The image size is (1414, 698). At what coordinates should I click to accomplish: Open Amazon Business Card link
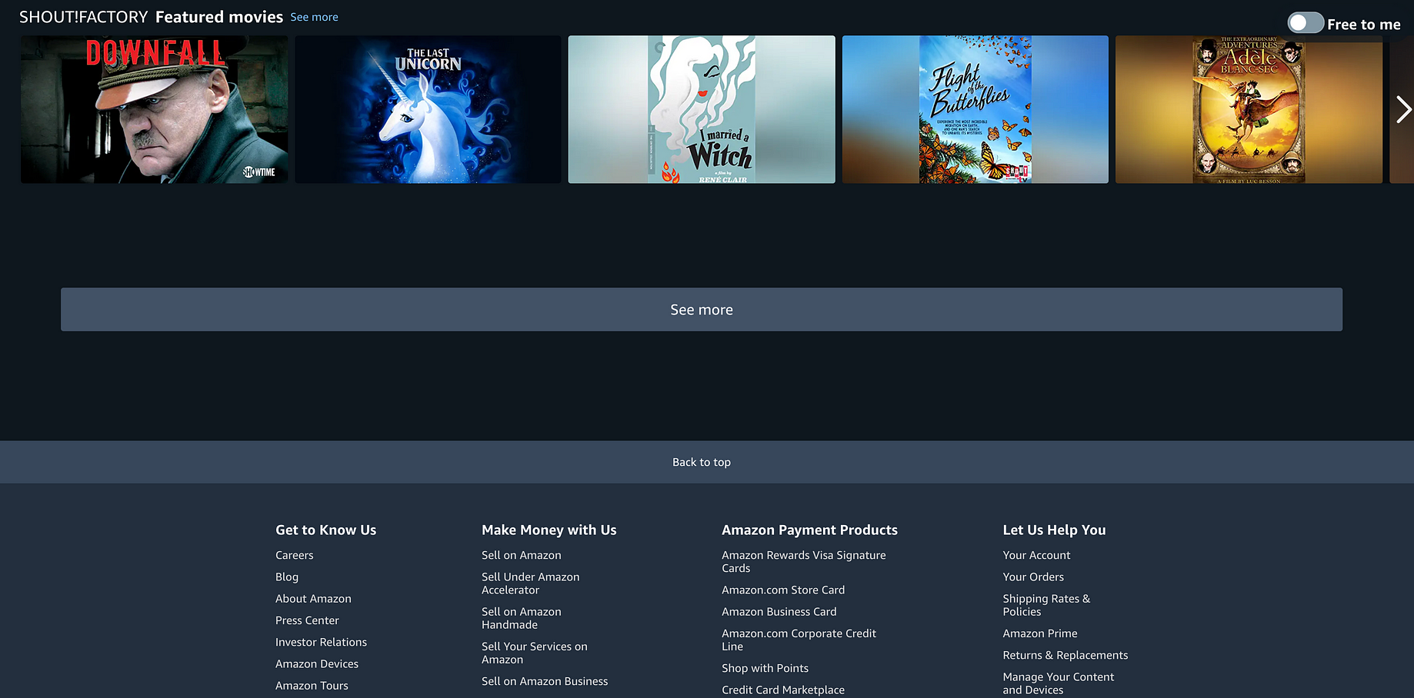(779, 611)
